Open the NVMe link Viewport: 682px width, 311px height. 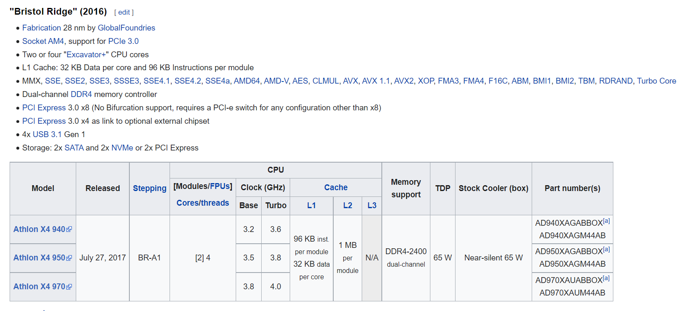122,148
